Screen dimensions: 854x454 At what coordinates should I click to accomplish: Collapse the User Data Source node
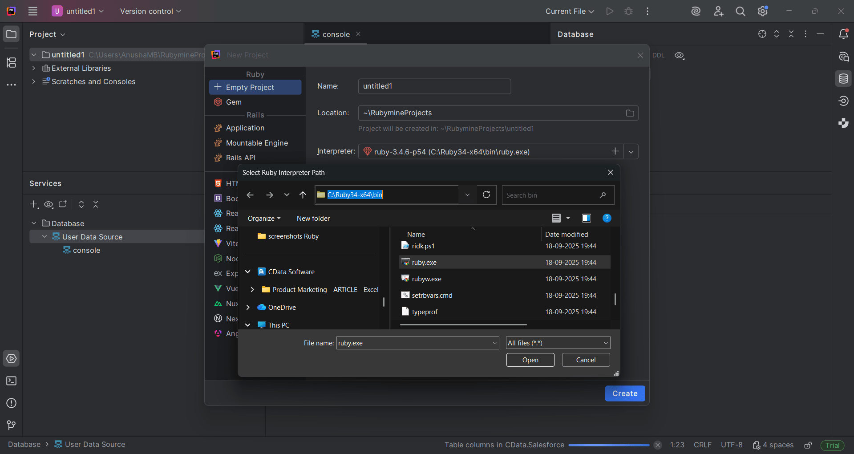click(x=44, y=236)
